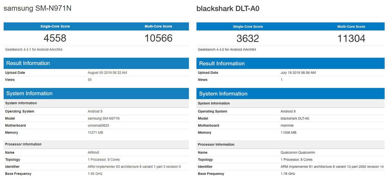
Task: Click Samsung upload date August 05 2019
Action: coord(107,73)
